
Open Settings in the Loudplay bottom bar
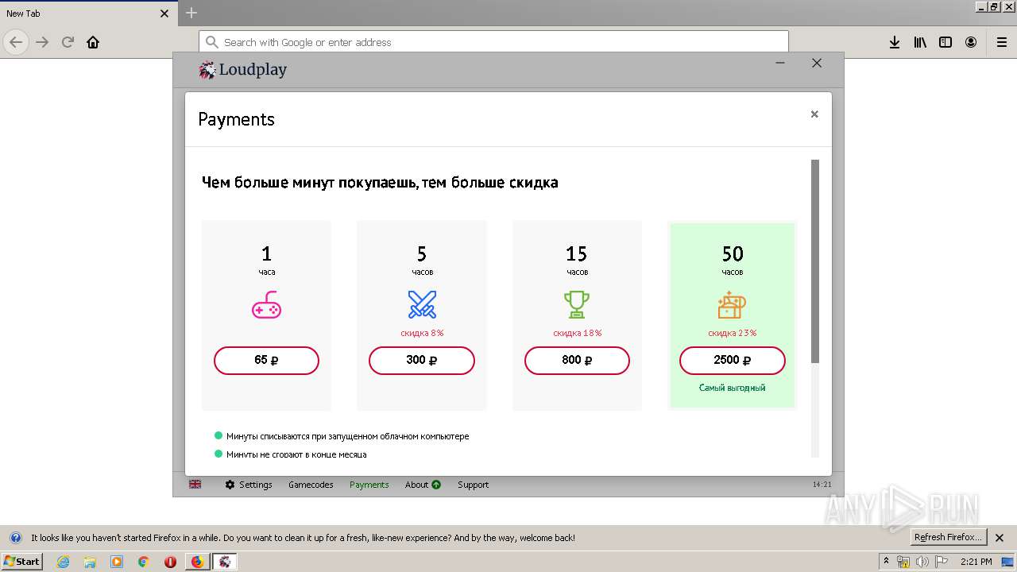pyautogui.click(x=248, y=485)
